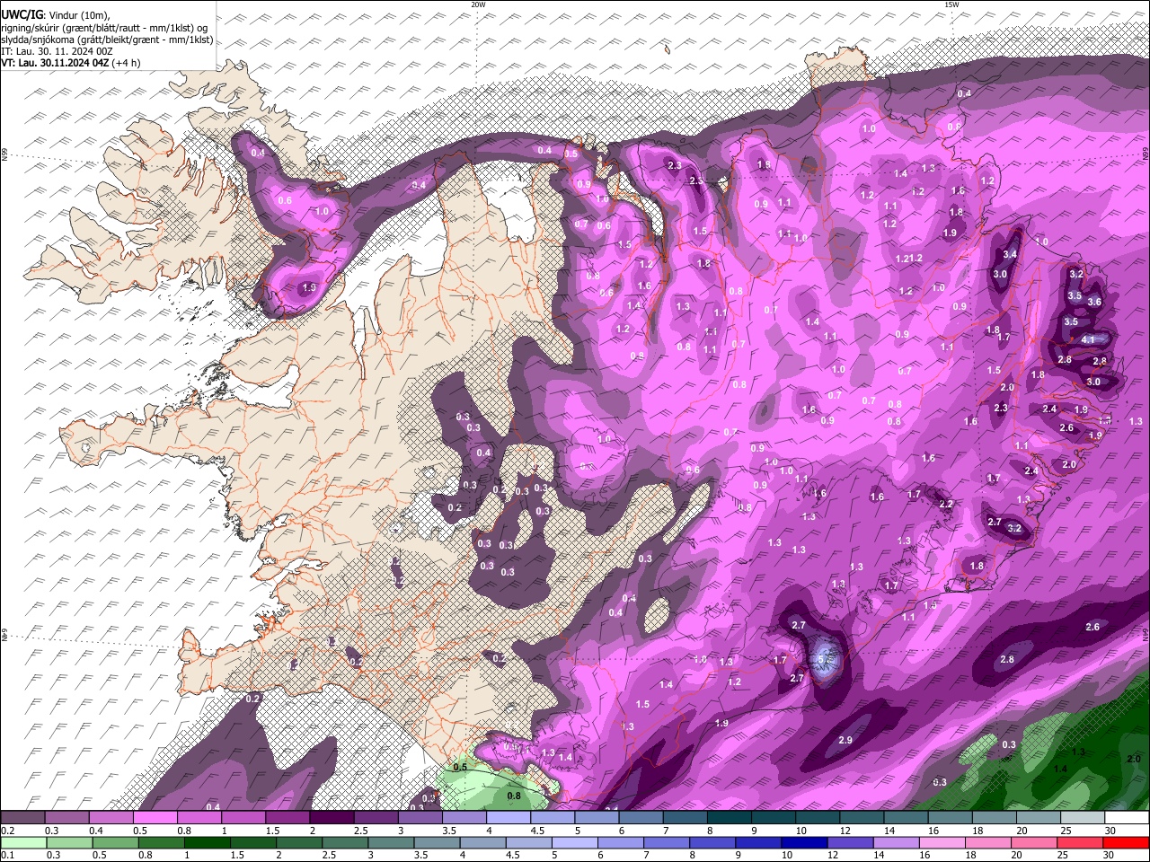Select the 'IT: Lau. 30. 11. 2024 00Z' line

tap(57, 51)
